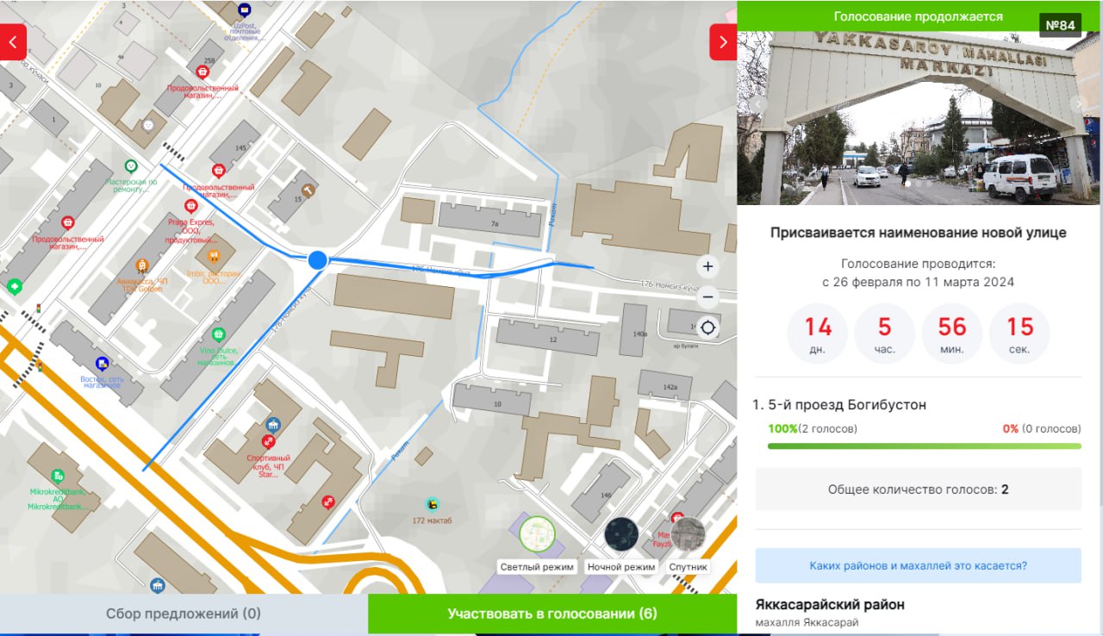Screen dimensions: 1103x636
Task: Zoom in the map with plus button
Action: (707, 266)
